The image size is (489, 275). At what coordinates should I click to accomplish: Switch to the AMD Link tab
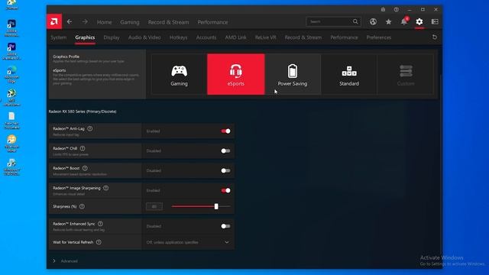[x=236, y=37]
